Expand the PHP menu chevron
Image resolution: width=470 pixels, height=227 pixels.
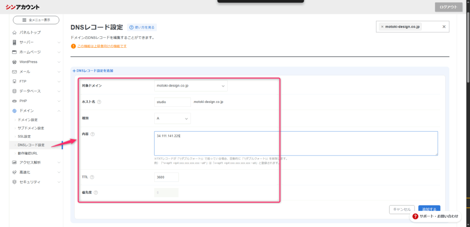tap(59, 101)
